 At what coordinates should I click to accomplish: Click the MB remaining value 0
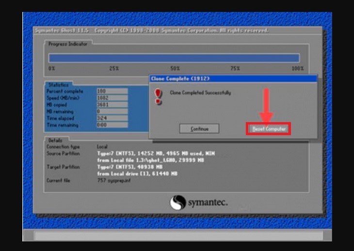click(x=112, y=111)
